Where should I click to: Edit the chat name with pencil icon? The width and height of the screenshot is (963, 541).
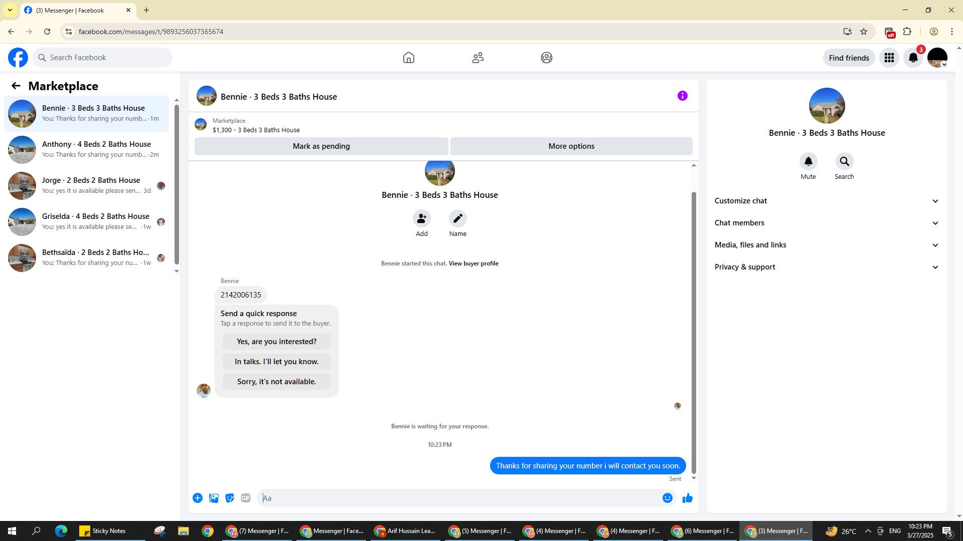point(458,219)
